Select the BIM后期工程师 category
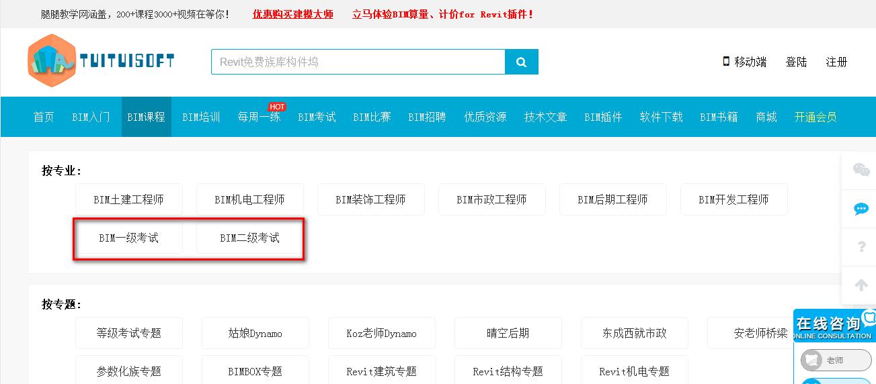Screen dimensions: 876x384 click(x=613, y=199)
